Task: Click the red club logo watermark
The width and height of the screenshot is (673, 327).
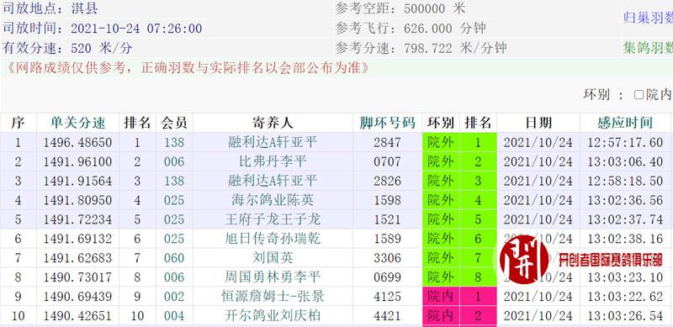Action: [524, 260]
